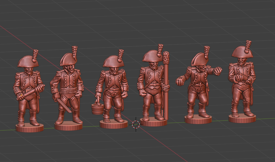Click the round base under the bucket carrier

(x=113, y=124)
